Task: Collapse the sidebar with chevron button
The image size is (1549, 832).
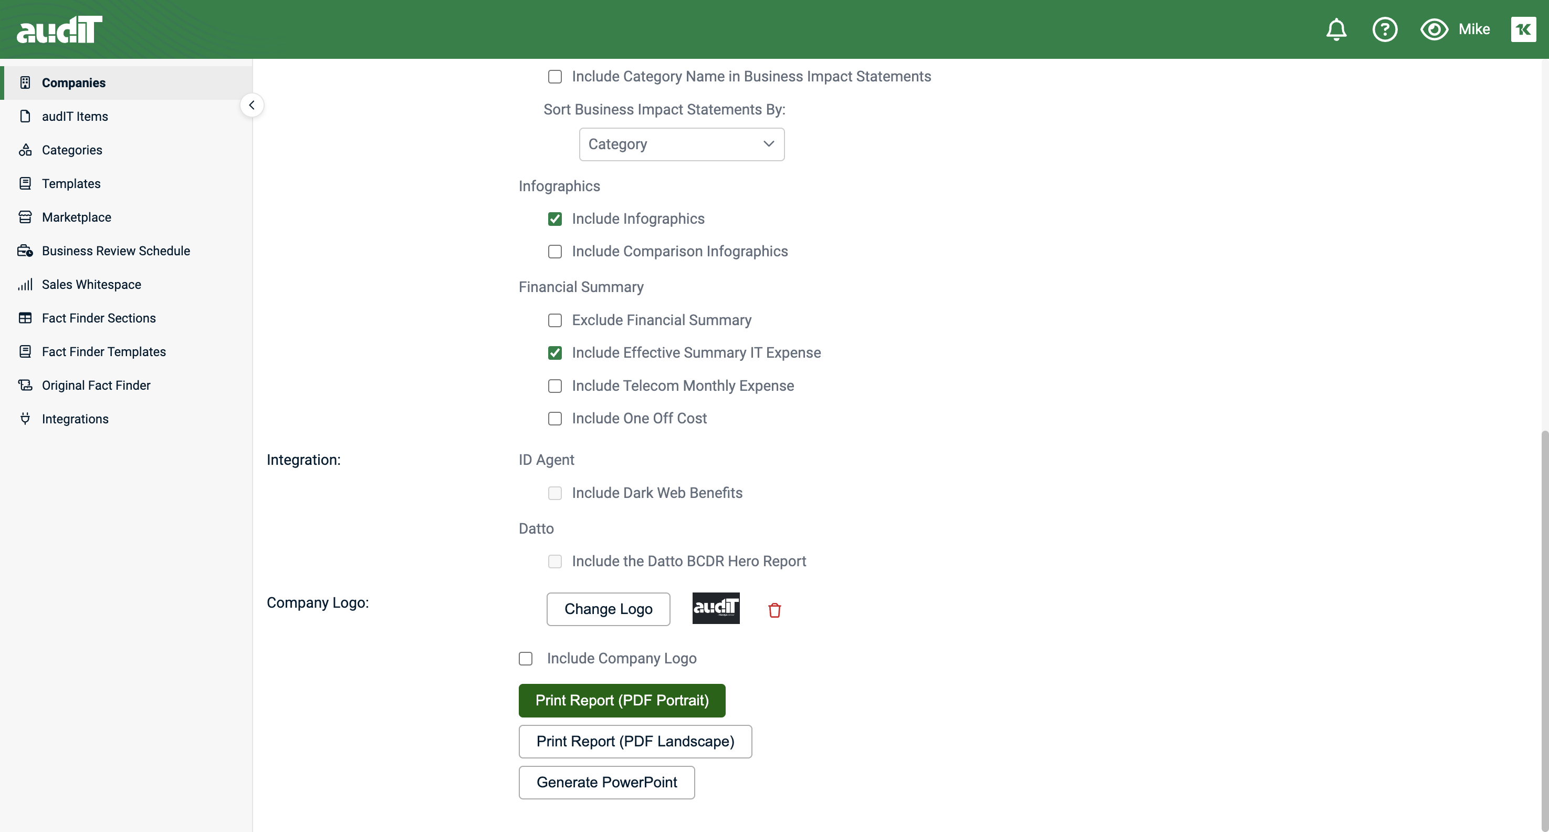Action: [252, 105]
